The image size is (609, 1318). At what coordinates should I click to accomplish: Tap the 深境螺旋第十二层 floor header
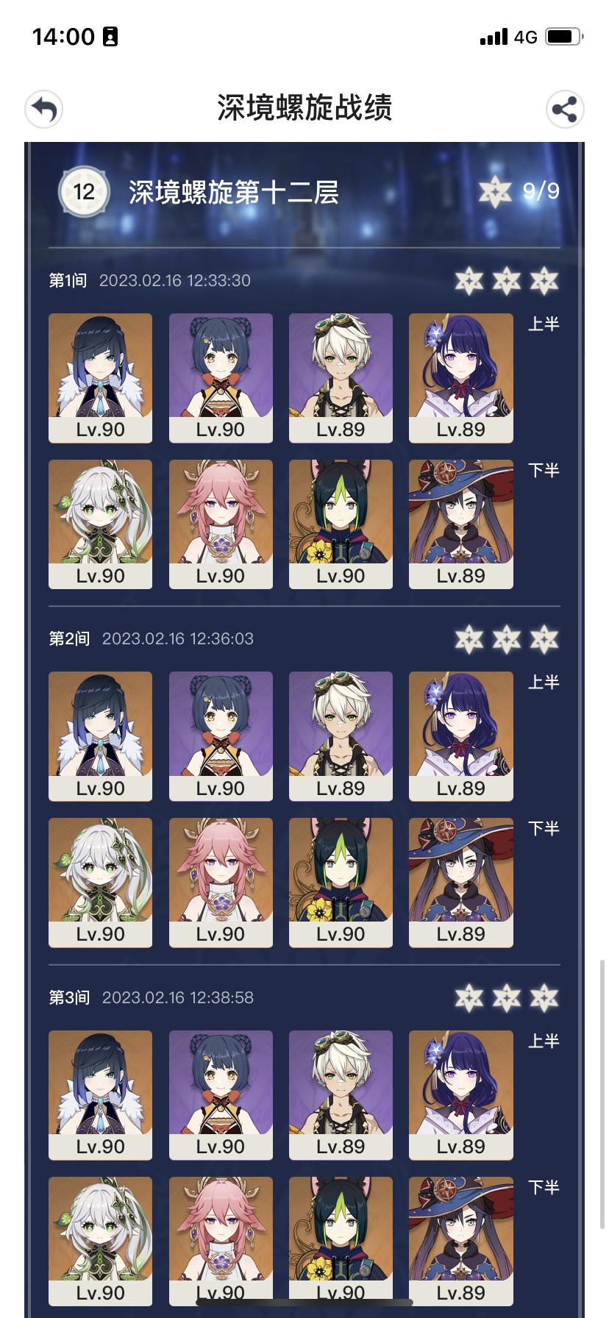234,192
